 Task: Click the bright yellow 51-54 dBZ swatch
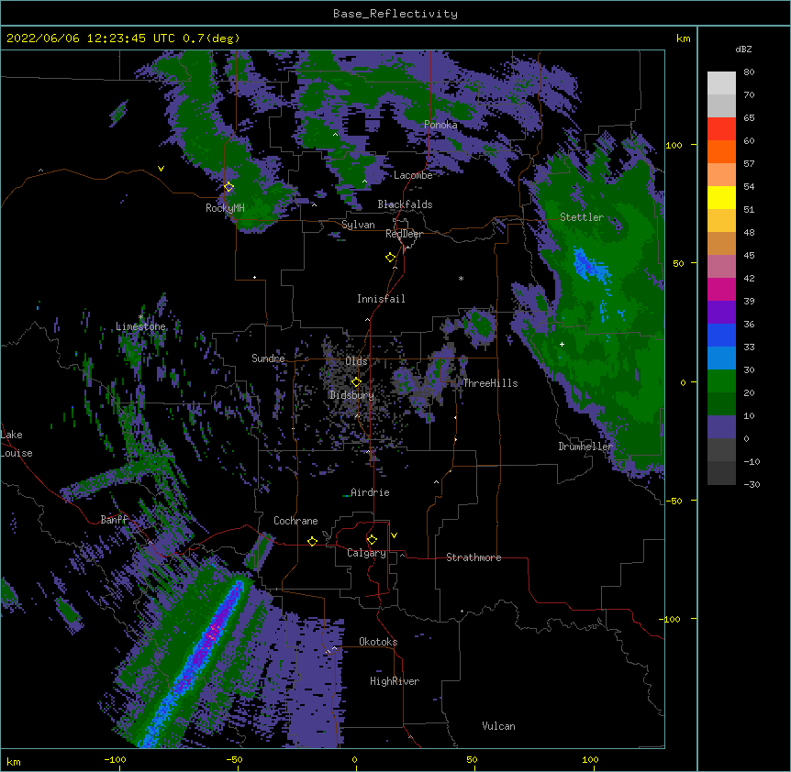point(721,197)
